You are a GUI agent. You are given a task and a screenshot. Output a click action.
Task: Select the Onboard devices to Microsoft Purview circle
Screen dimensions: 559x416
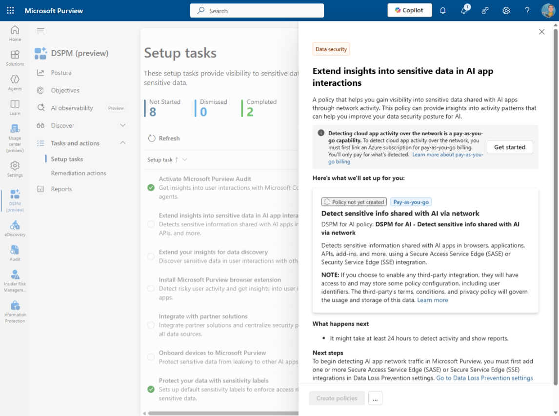point(151,362)
